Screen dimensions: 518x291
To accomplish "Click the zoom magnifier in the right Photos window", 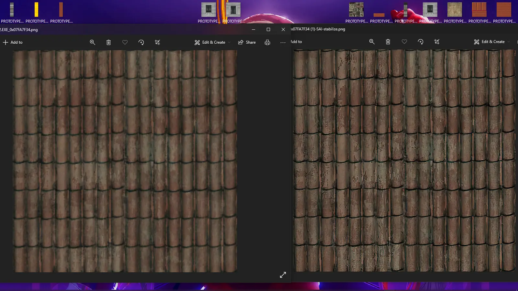I will point(372,42).
